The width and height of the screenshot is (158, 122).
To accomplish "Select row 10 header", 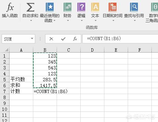I will click(5, 109).
